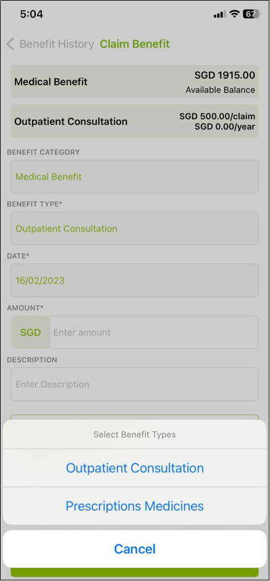
Task: Tap the Medical Benefit balance card
Action: pos(135,82)
